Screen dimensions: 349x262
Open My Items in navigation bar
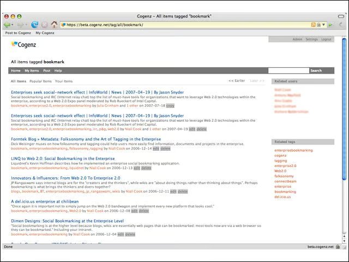click(x=32, y=70)
